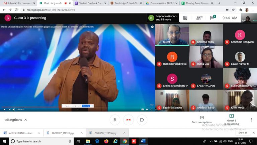Viewport: 257px width, 145px height.
Task: Click watch later clock icon on video
Action: pos(152,27)
